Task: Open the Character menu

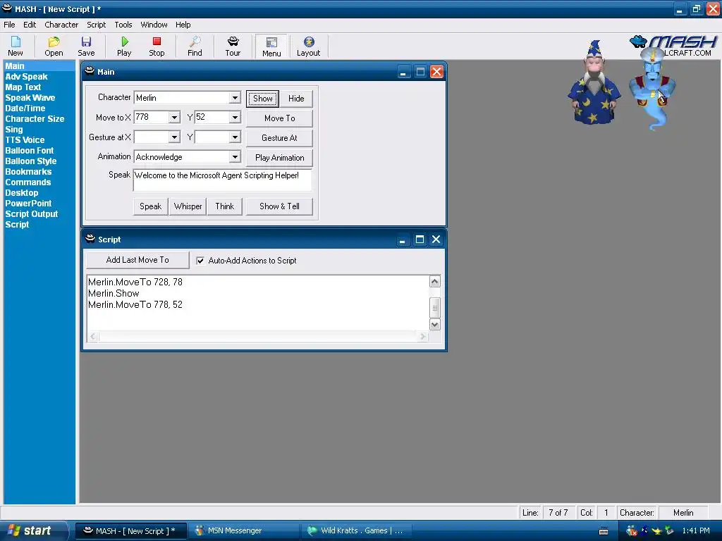Action: 61,25
